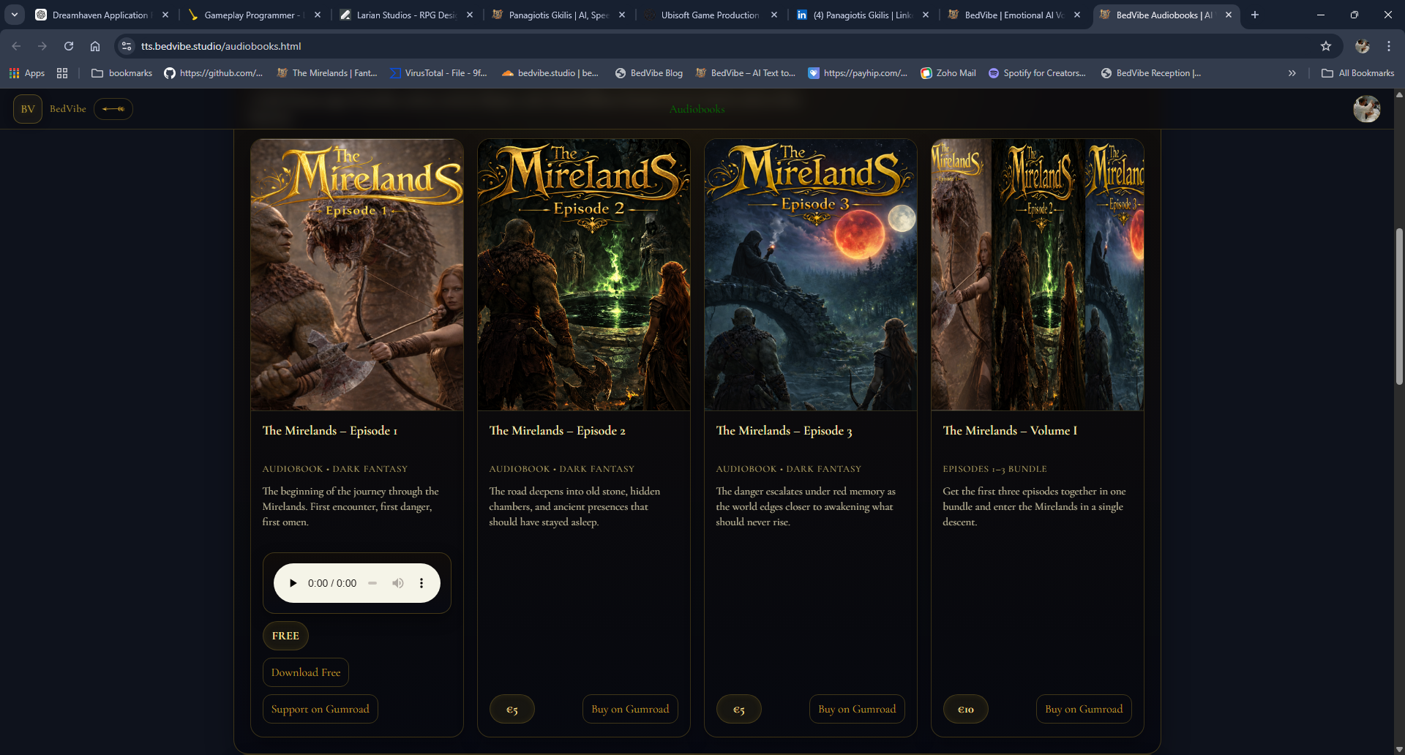Reload the current page

[x=69, y=46]
